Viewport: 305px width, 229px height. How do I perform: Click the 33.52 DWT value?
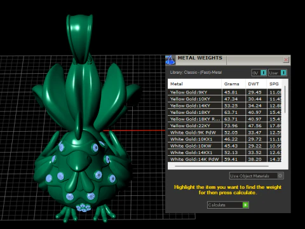click(x=255, y=153)
